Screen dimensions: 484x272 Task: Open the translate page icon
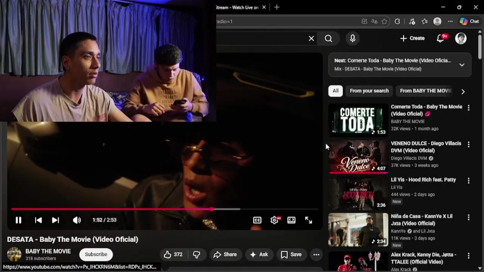374,22
